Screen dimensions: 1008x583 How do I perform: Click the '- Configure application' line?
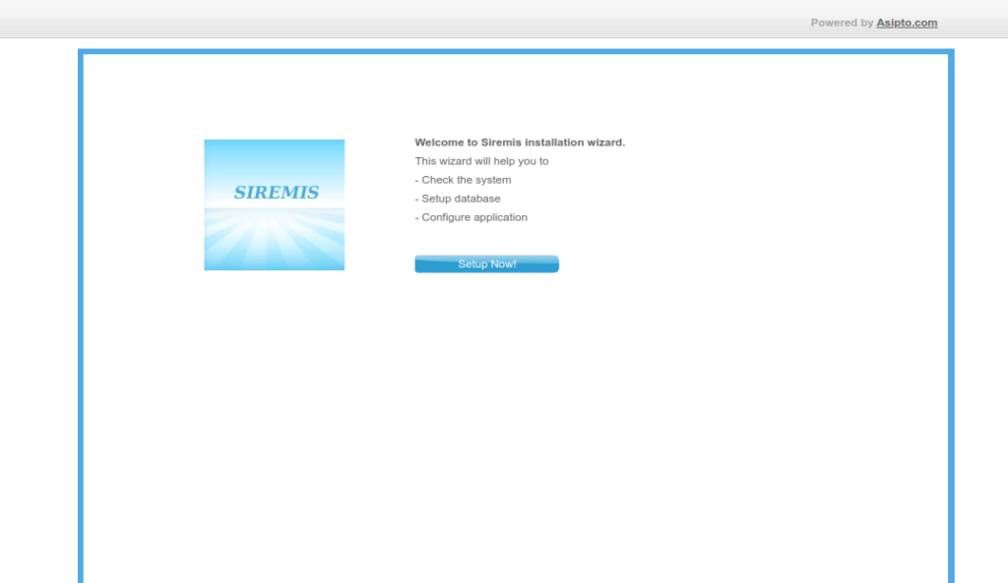click(472, 217)
